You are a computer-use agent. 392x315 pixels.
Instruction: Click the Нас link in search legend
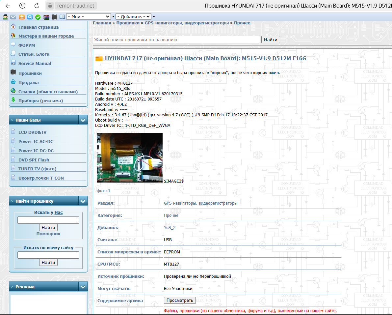pyautogui.click(x=59, y=213)
